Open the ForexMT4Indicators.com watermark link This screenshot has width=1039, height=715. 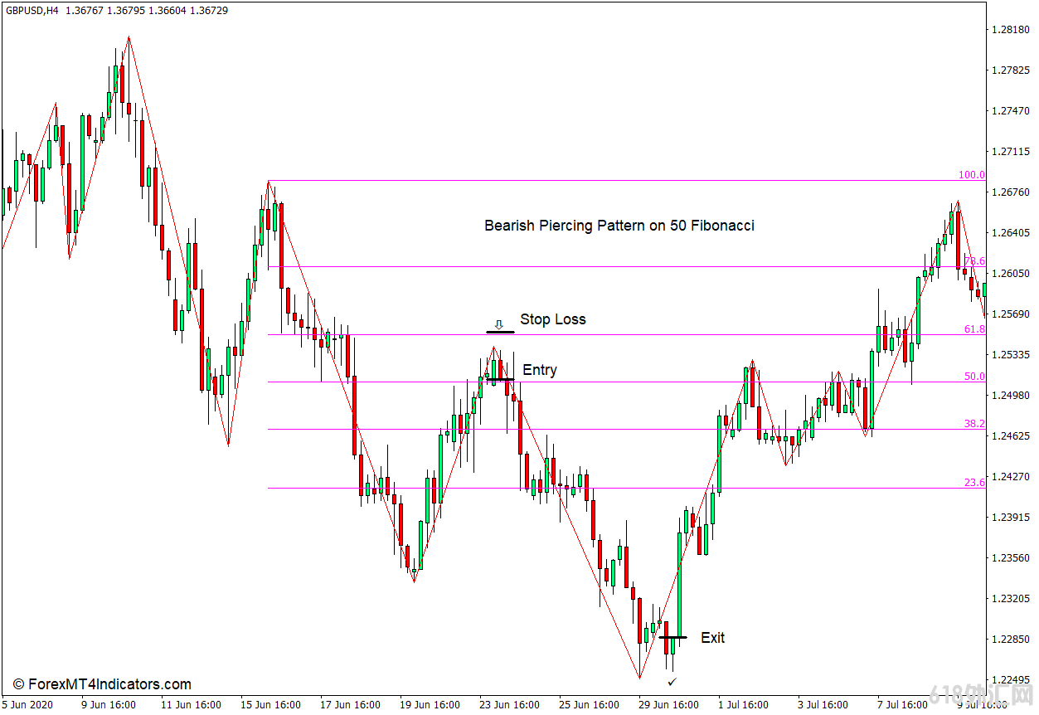click(x=102, y=684)
